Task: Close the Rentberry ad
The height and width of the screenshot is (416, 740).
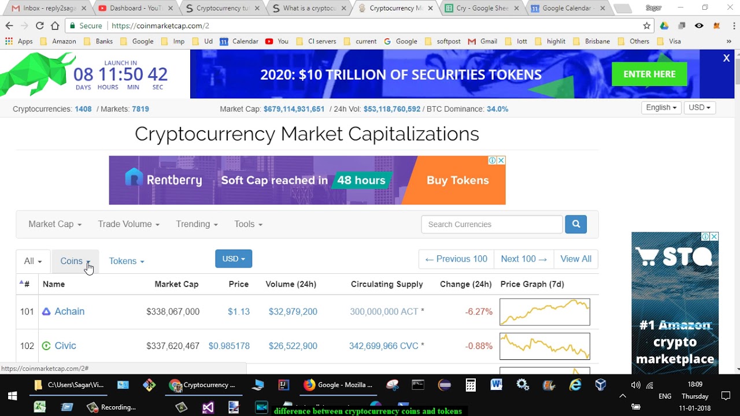Action: coord(501,160)
